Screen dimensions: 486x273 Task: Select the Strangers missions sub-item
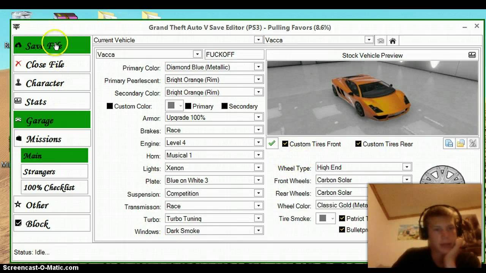(x=54, y=171)
